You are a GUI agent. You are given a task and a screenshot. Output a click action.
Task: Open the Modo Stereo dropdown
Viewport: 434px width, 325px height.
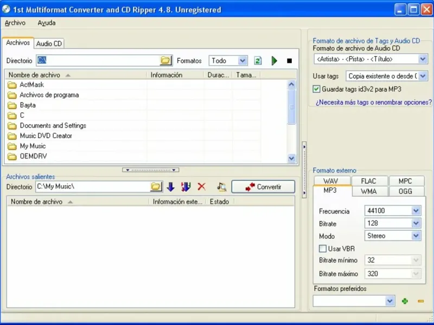(416, 236)
